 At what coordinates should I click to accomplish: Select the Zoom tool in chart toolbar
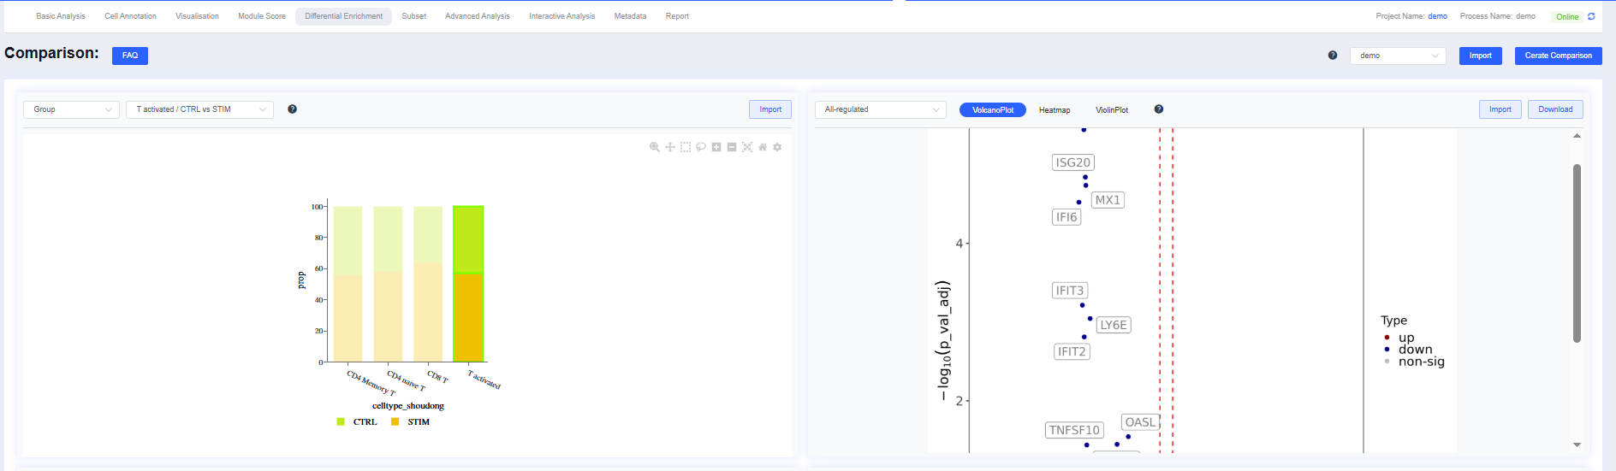[x=655, y=147]
